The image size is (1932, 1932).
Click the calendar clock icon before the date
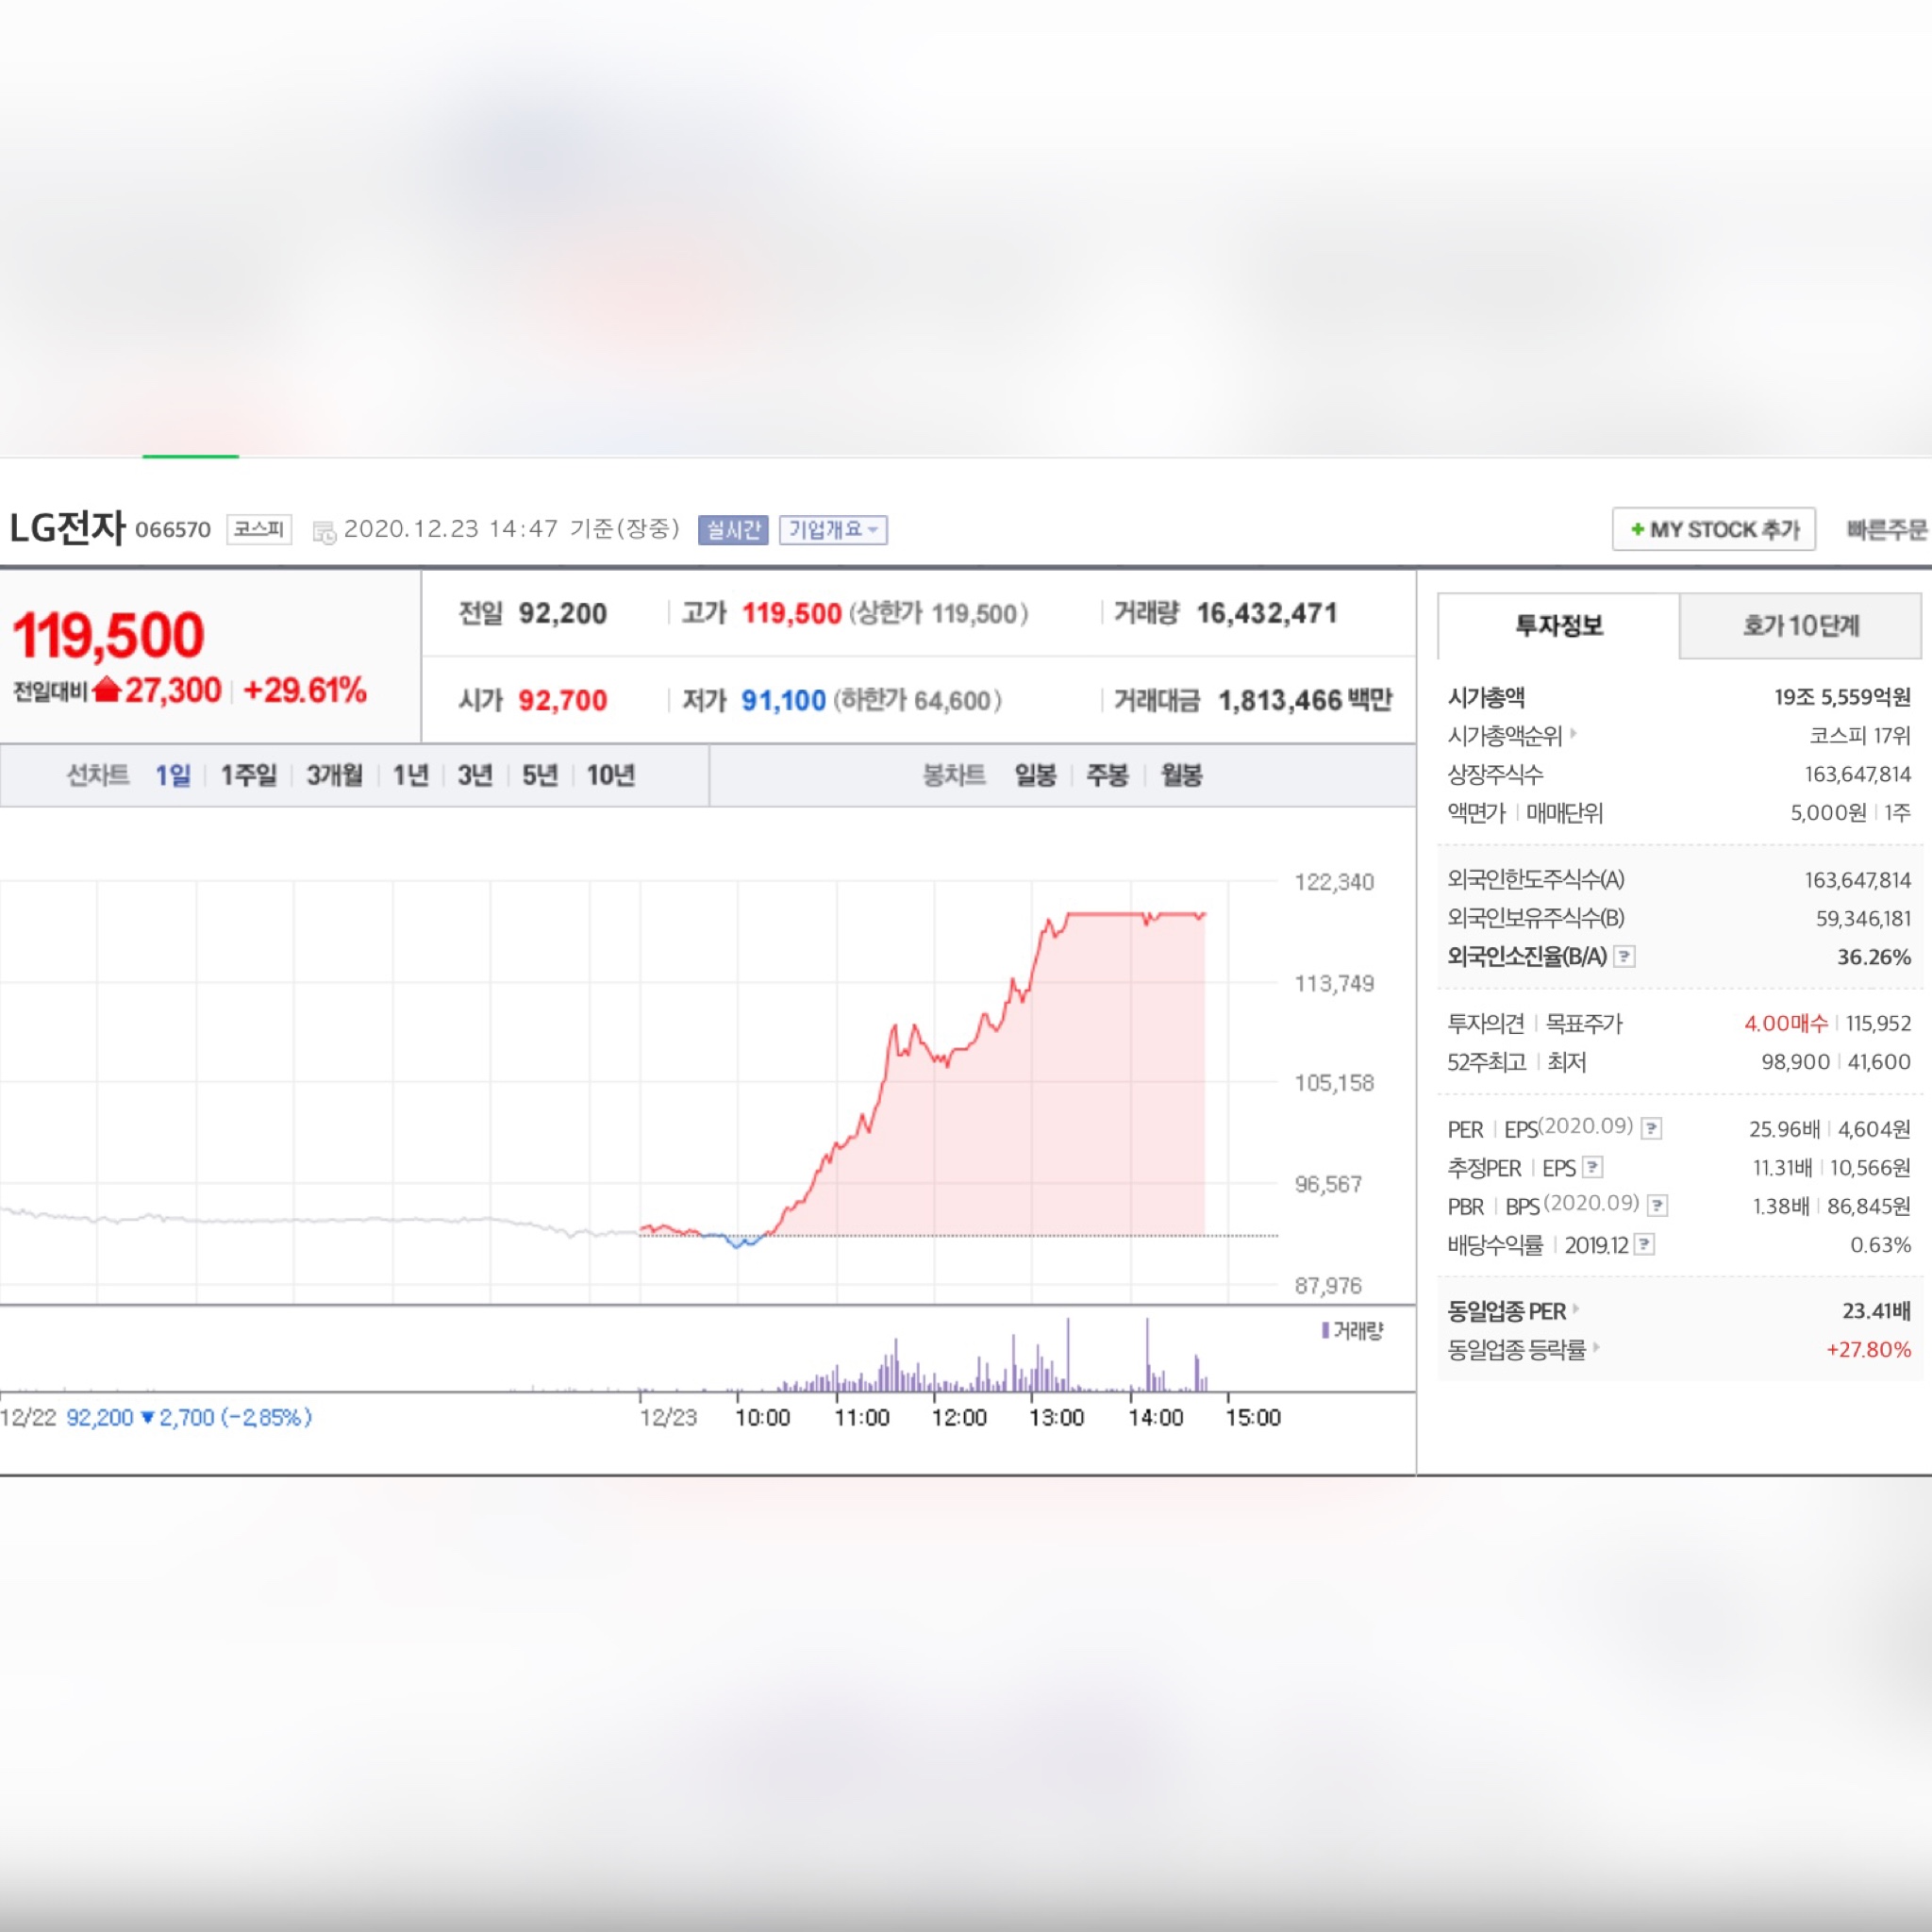324,532
